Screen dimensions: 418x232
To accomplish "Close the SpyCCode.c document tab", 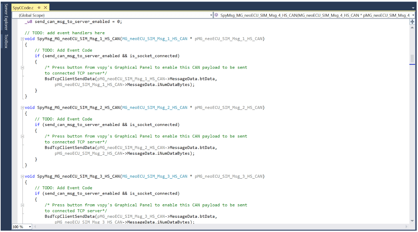I will click(x=45, y=8).
